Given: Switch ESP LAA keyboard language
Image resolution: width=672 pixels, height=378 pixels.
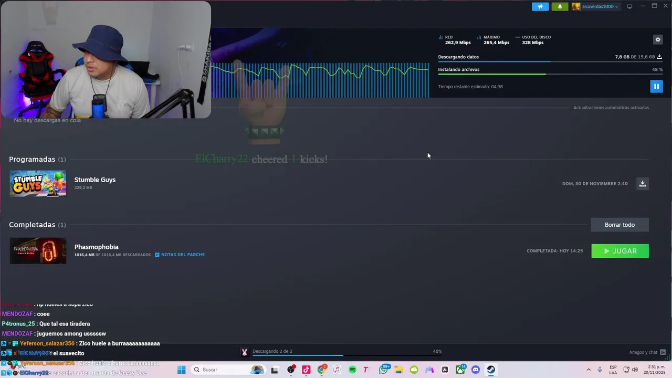Looking at the screenshot, I should (x=613, y=370).
